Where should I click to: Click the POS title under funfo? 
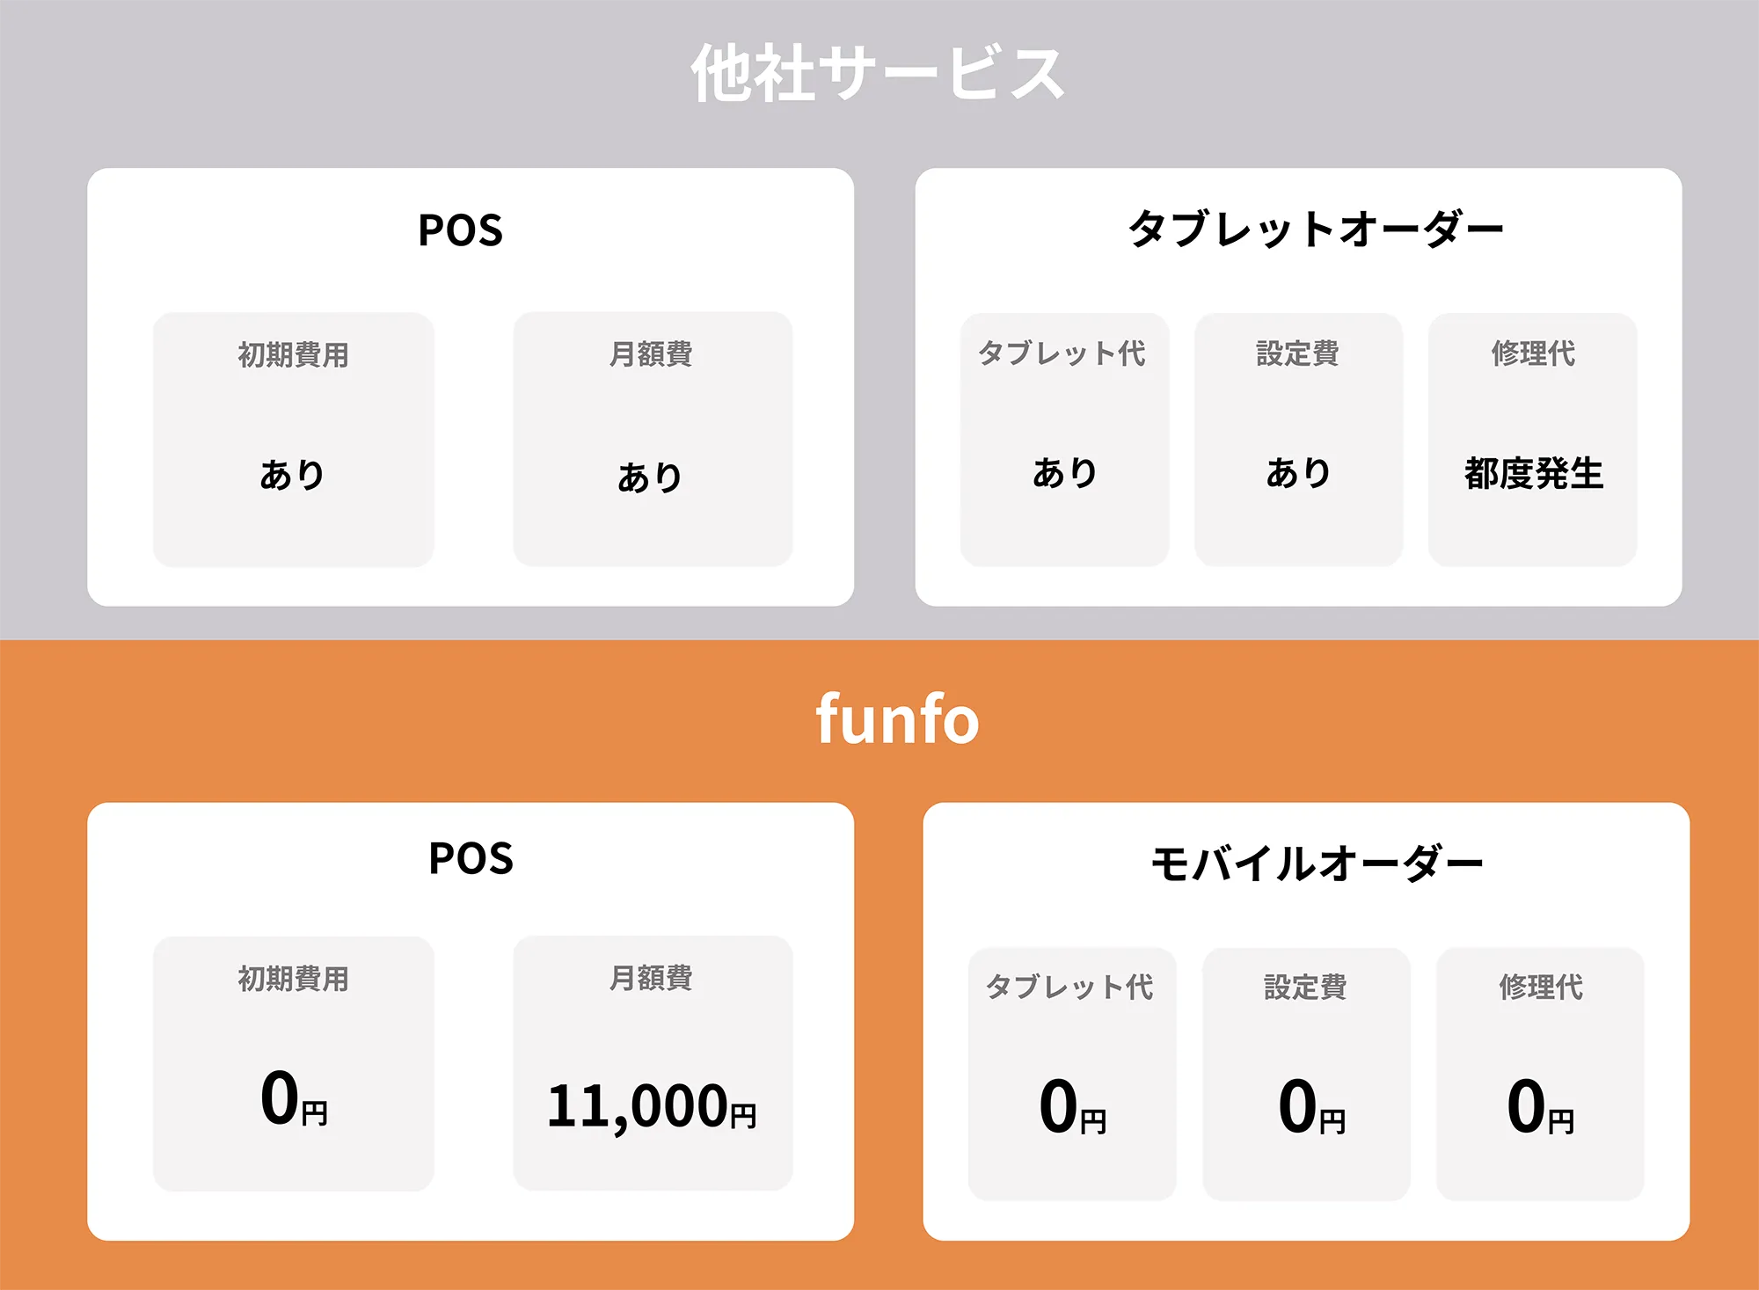[x=471, y=858]
